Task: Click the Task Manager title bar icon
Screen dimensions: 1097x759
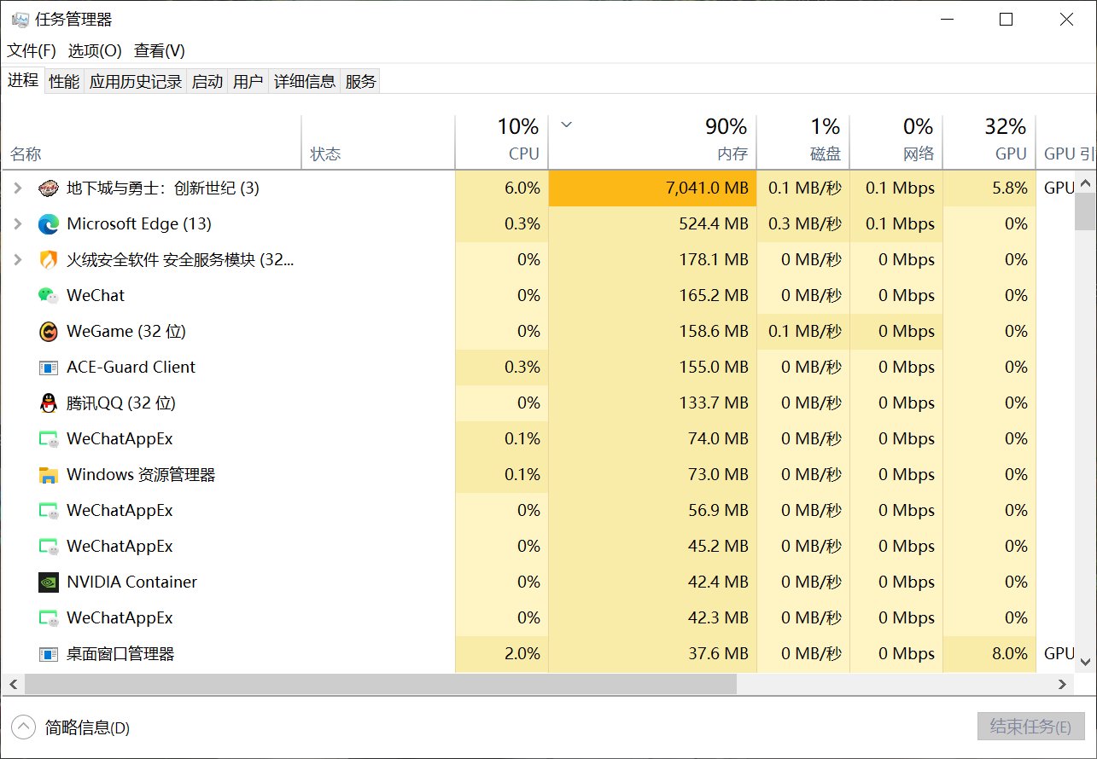Action: (20, 20)
